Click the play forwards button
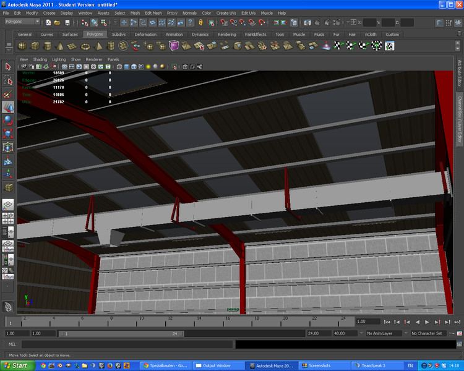The image size is (464, 371). 427,322
